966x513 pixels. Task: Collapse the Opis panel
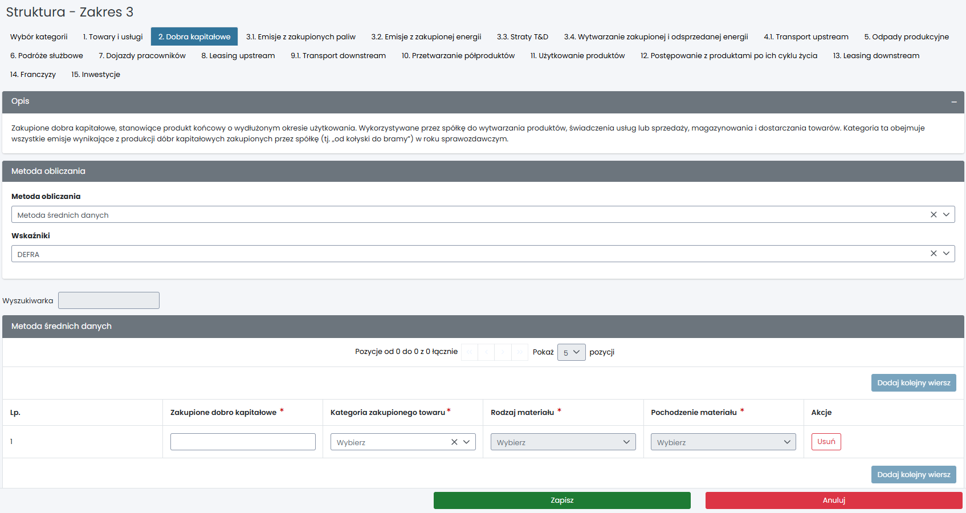pos(953,102)
